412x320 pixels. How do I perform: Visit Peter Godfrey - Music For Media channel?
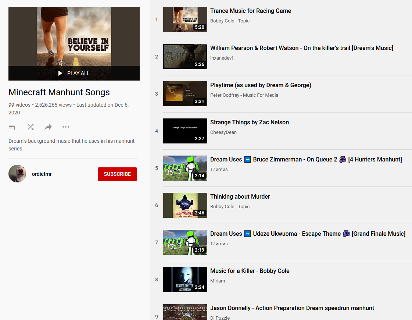click(244, 95)
